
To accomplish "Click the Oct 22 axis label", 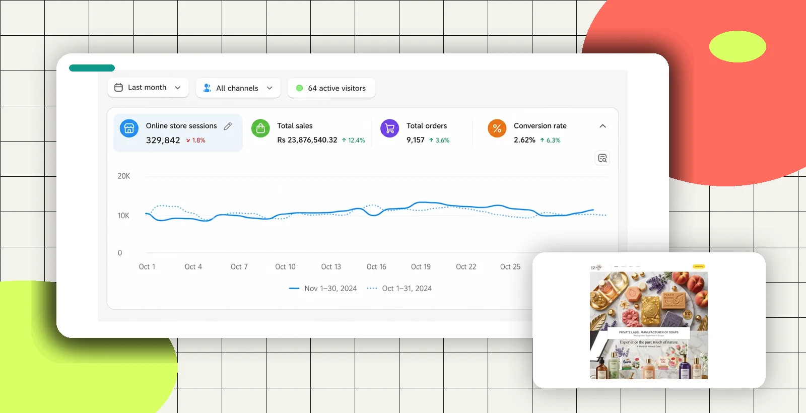I will tap(466, 267).
